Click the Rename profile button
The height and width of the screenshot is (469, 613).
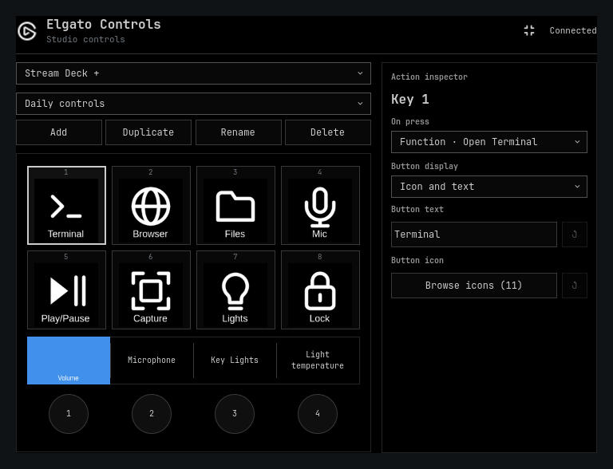tap(238, 132)
